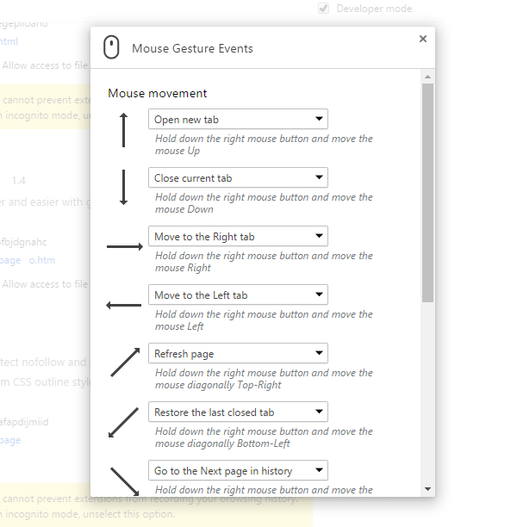Click the Right arrow gesture icon
Viewport: 517px width, 527px height.
pos(125,246)
